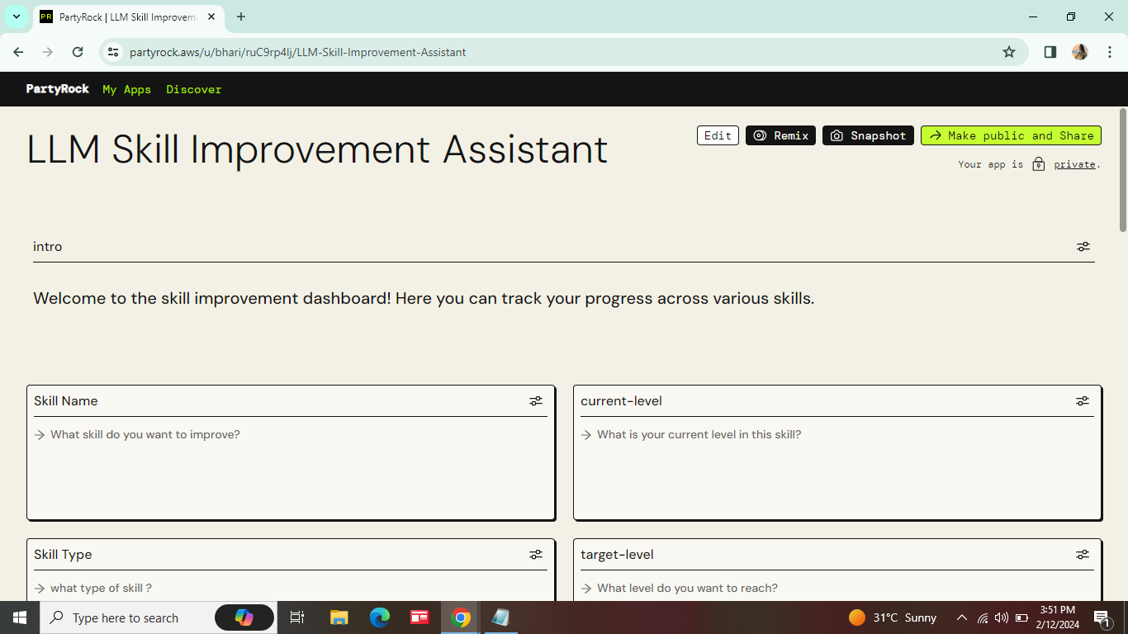Switch to Chrome on taskbar
The width and height of the screenshot is (1128, 634).
click(x=461, y=617)
